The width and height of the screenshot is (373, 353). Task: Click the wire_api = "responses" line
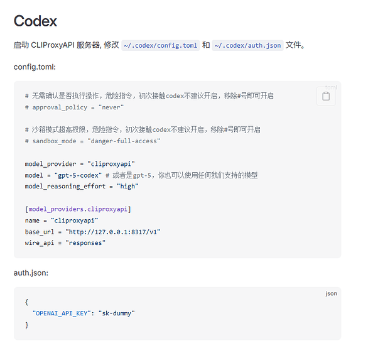point(65,243)
